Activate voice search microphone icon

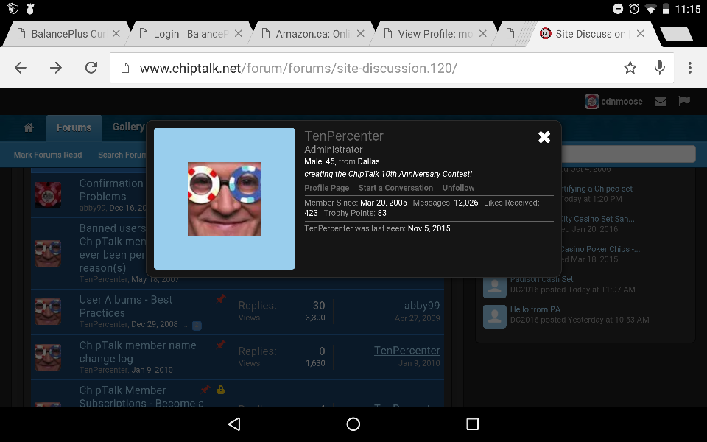[x=659, y=68]
